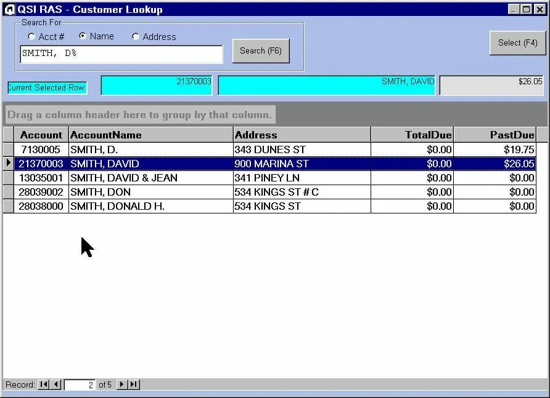Maximize the Customer Lookup window
Screen dimensions: 550x398
527,9
